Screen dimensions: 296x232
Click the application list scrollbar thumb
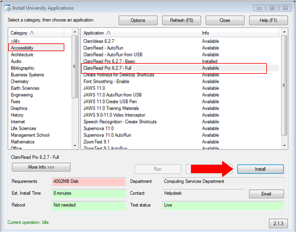click(284, 86)
